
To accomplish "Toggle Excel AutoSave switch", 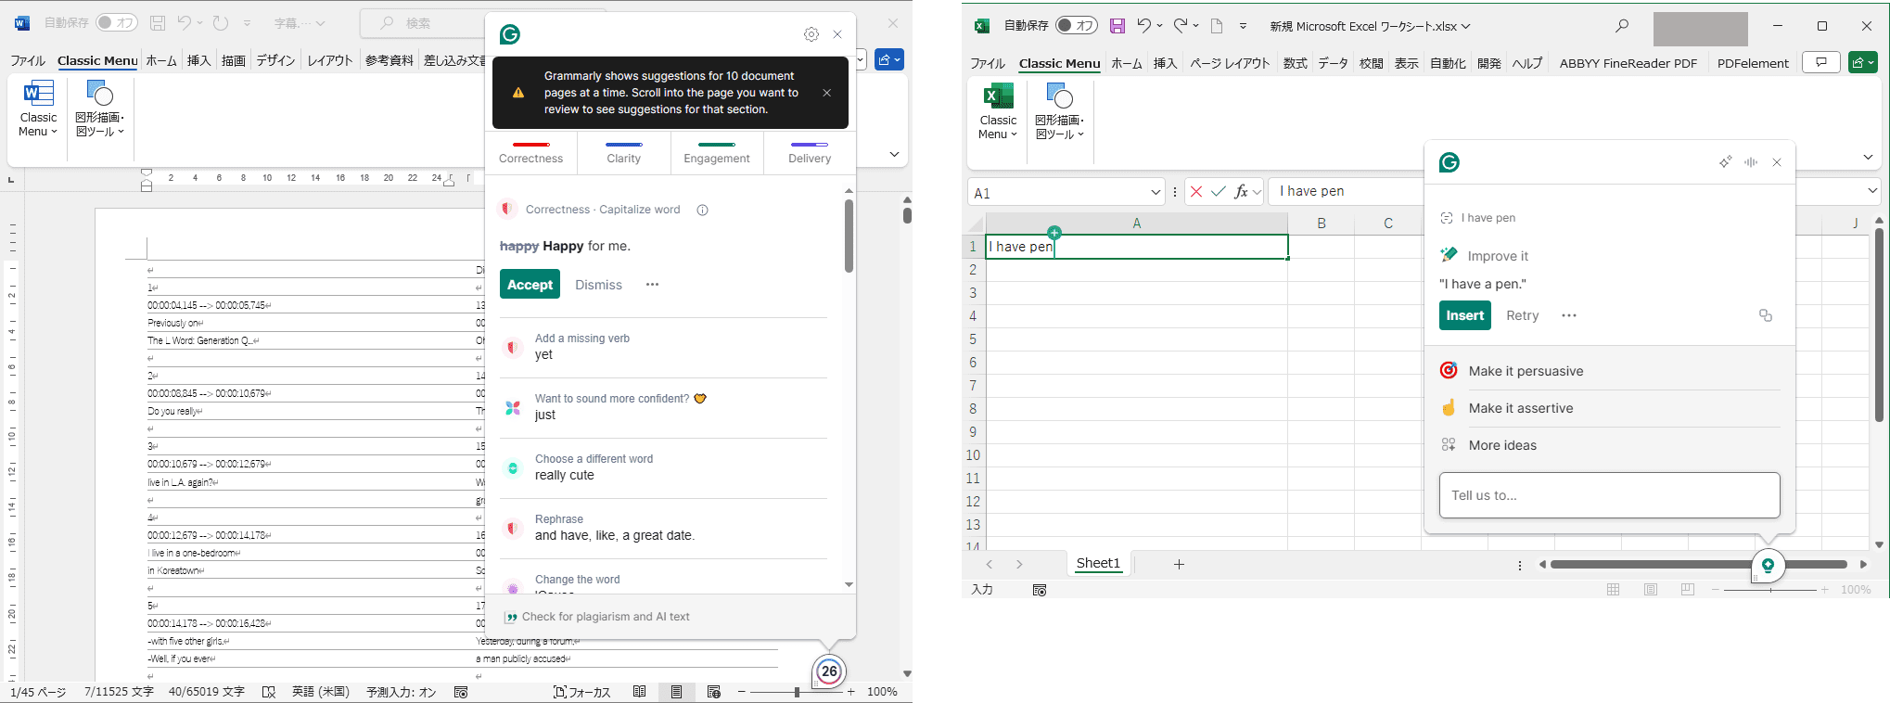I will [1077, 26].
